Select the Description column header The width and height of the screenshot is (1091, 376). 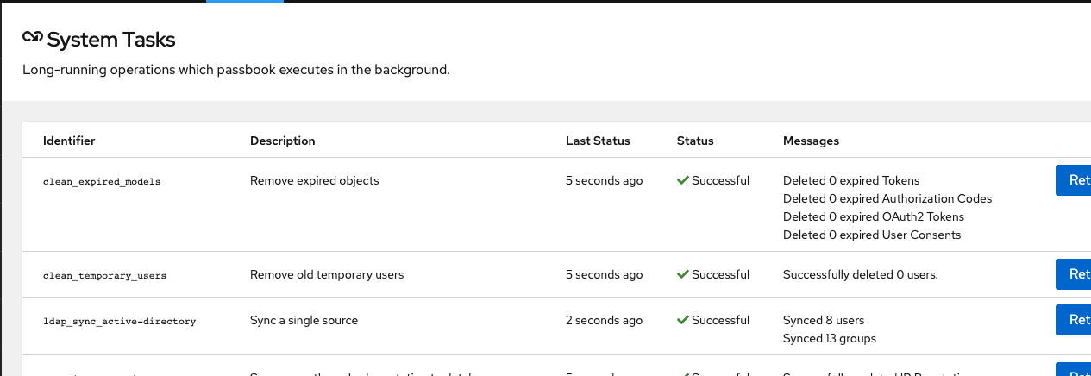[x=282, y=141]
